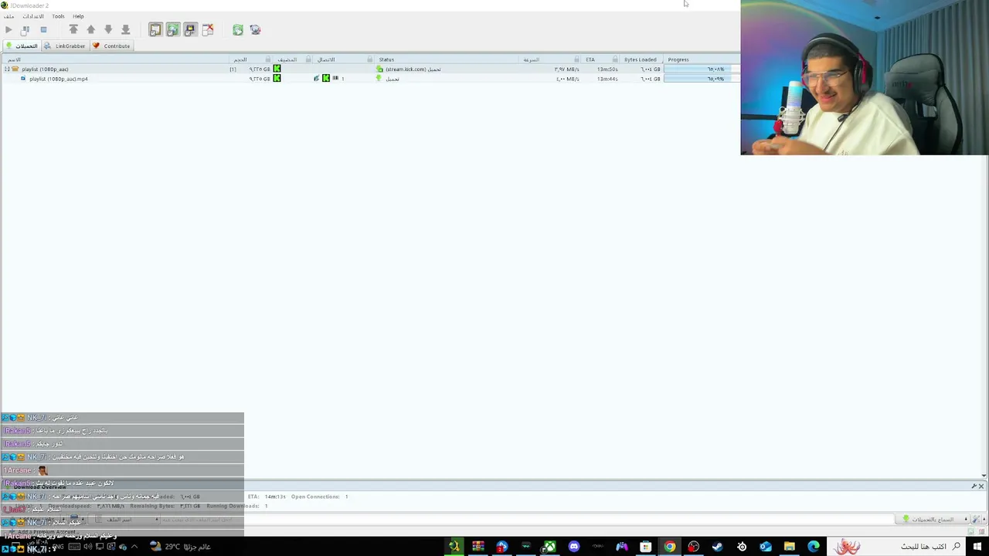The height and width of the screenshot is (556, 989).
Task: Click the 3.97 MB/s speed cell
Action: [567, 69]
